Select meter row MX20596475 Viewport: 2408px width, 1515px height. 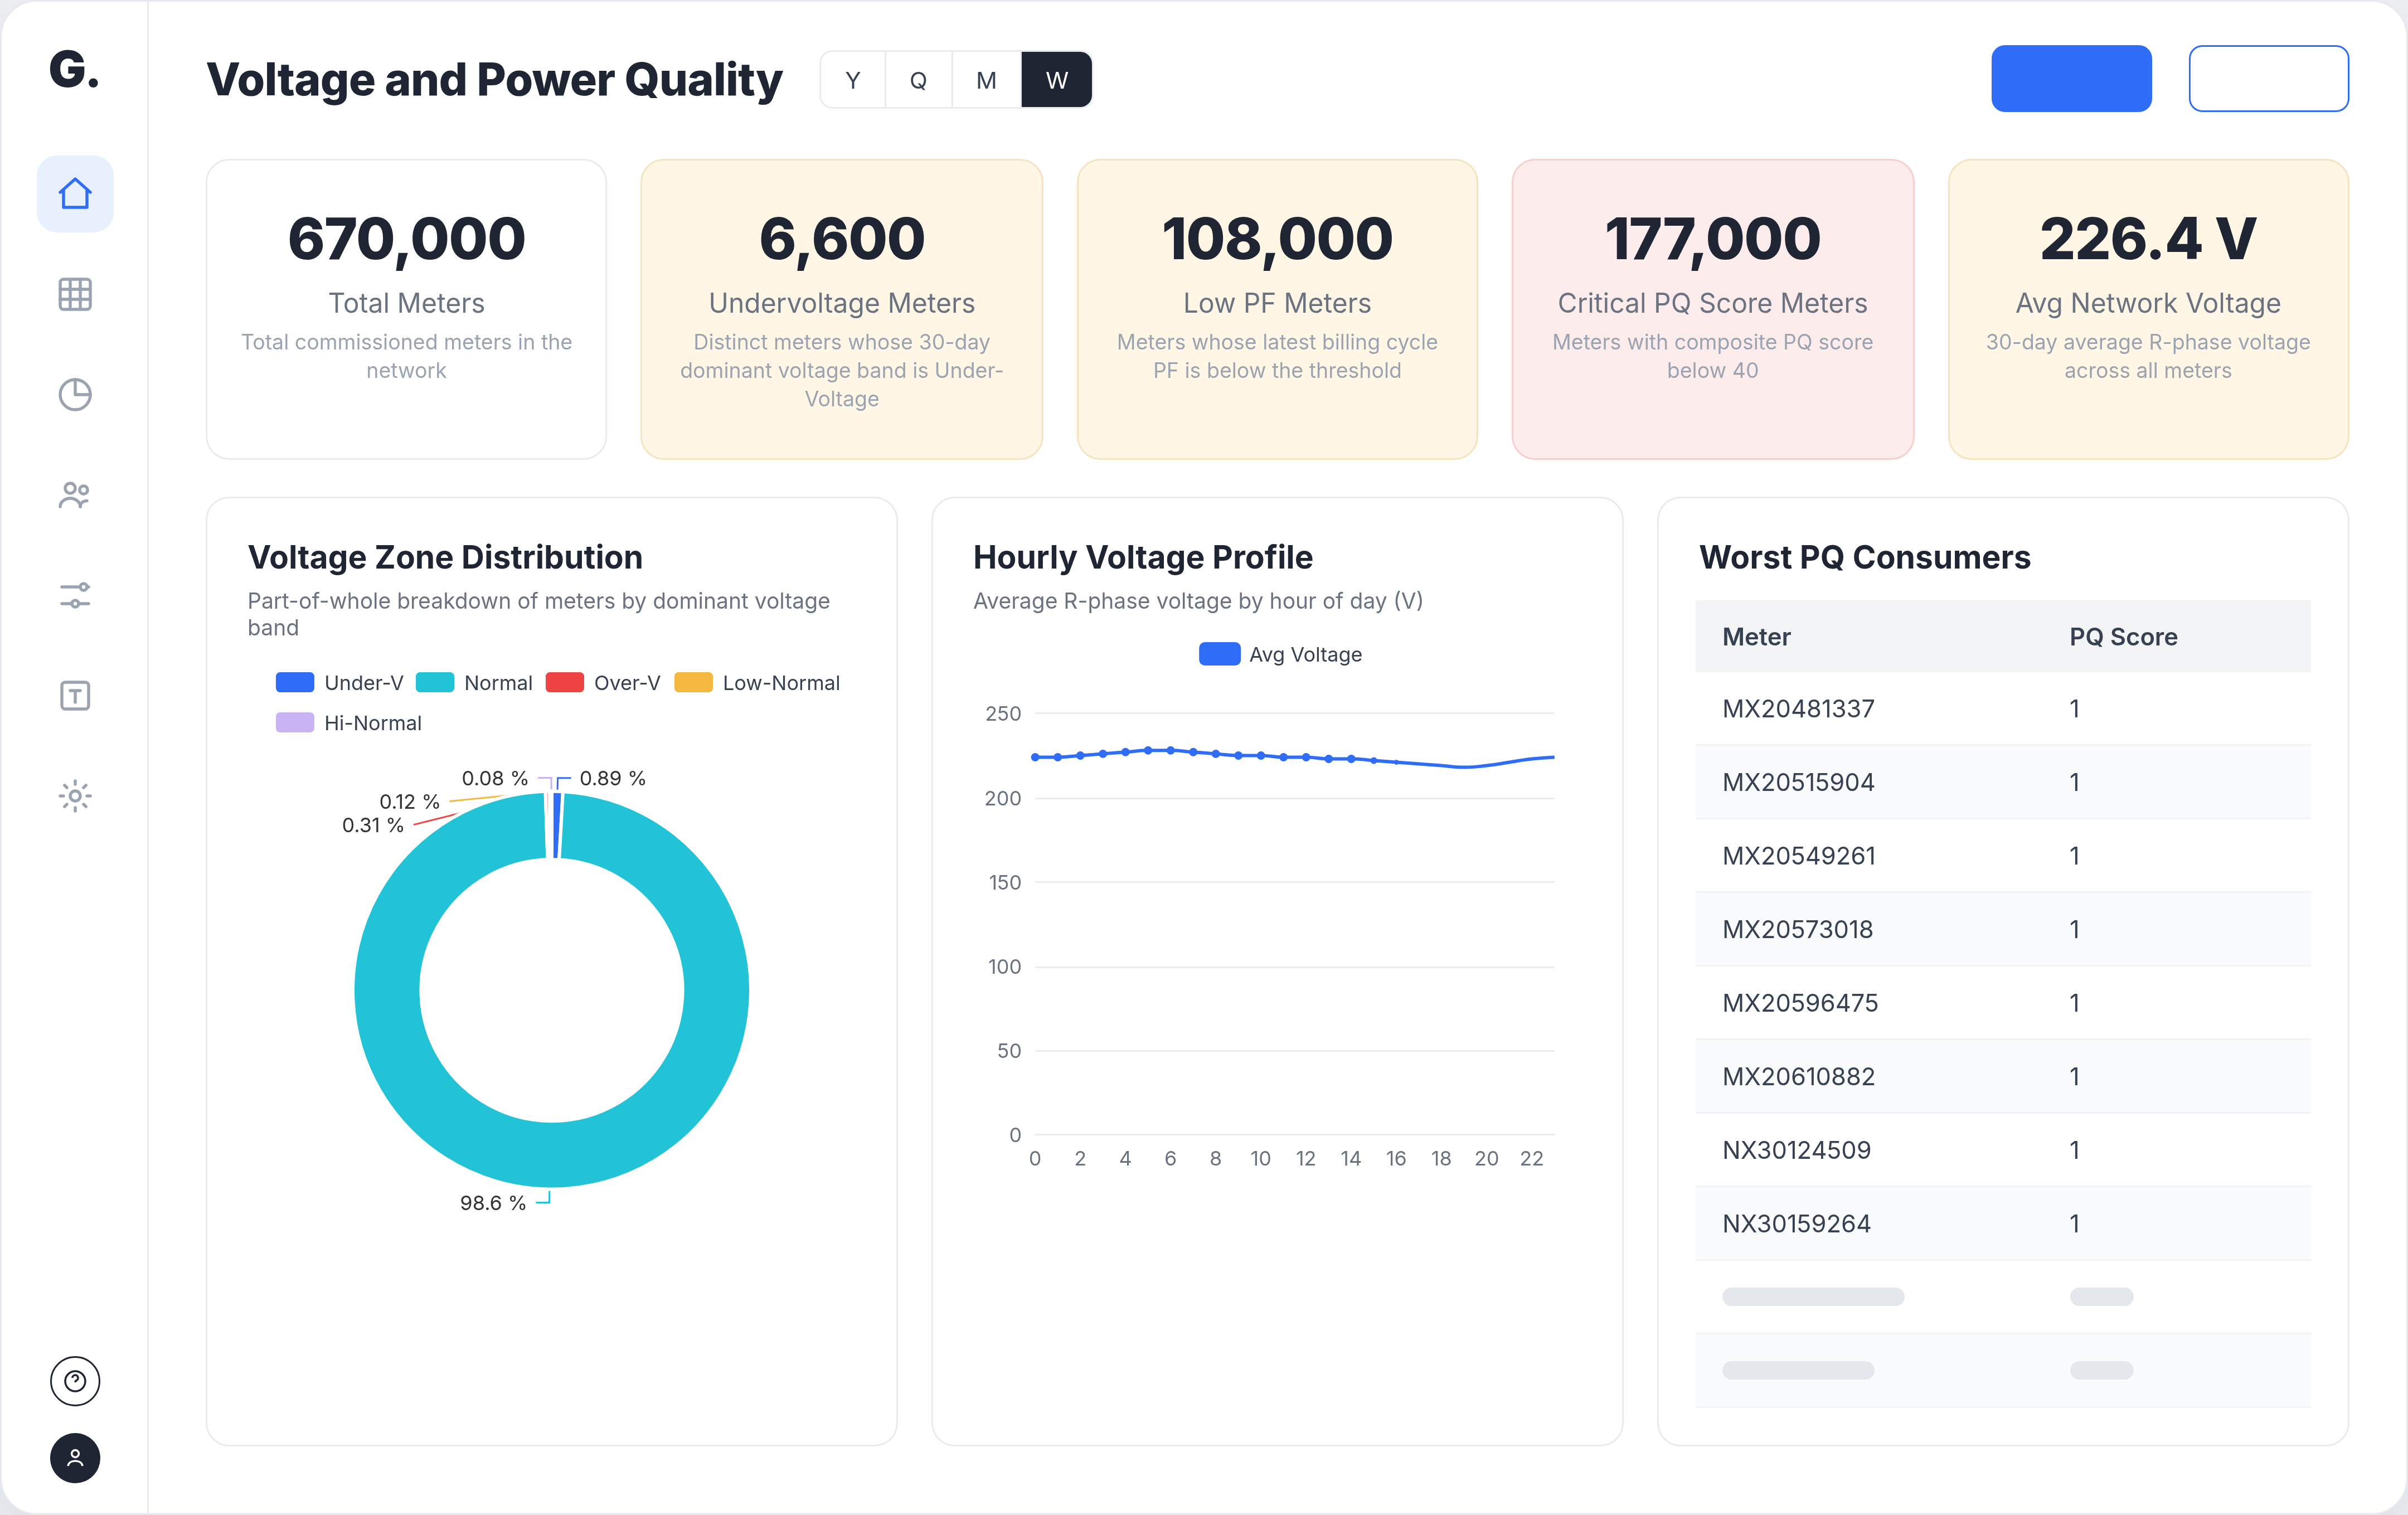coord(2003,1003)
